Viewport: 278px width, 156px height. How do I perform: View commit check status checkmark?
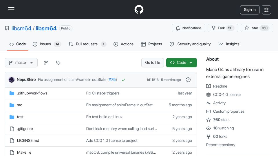[123, 80]
